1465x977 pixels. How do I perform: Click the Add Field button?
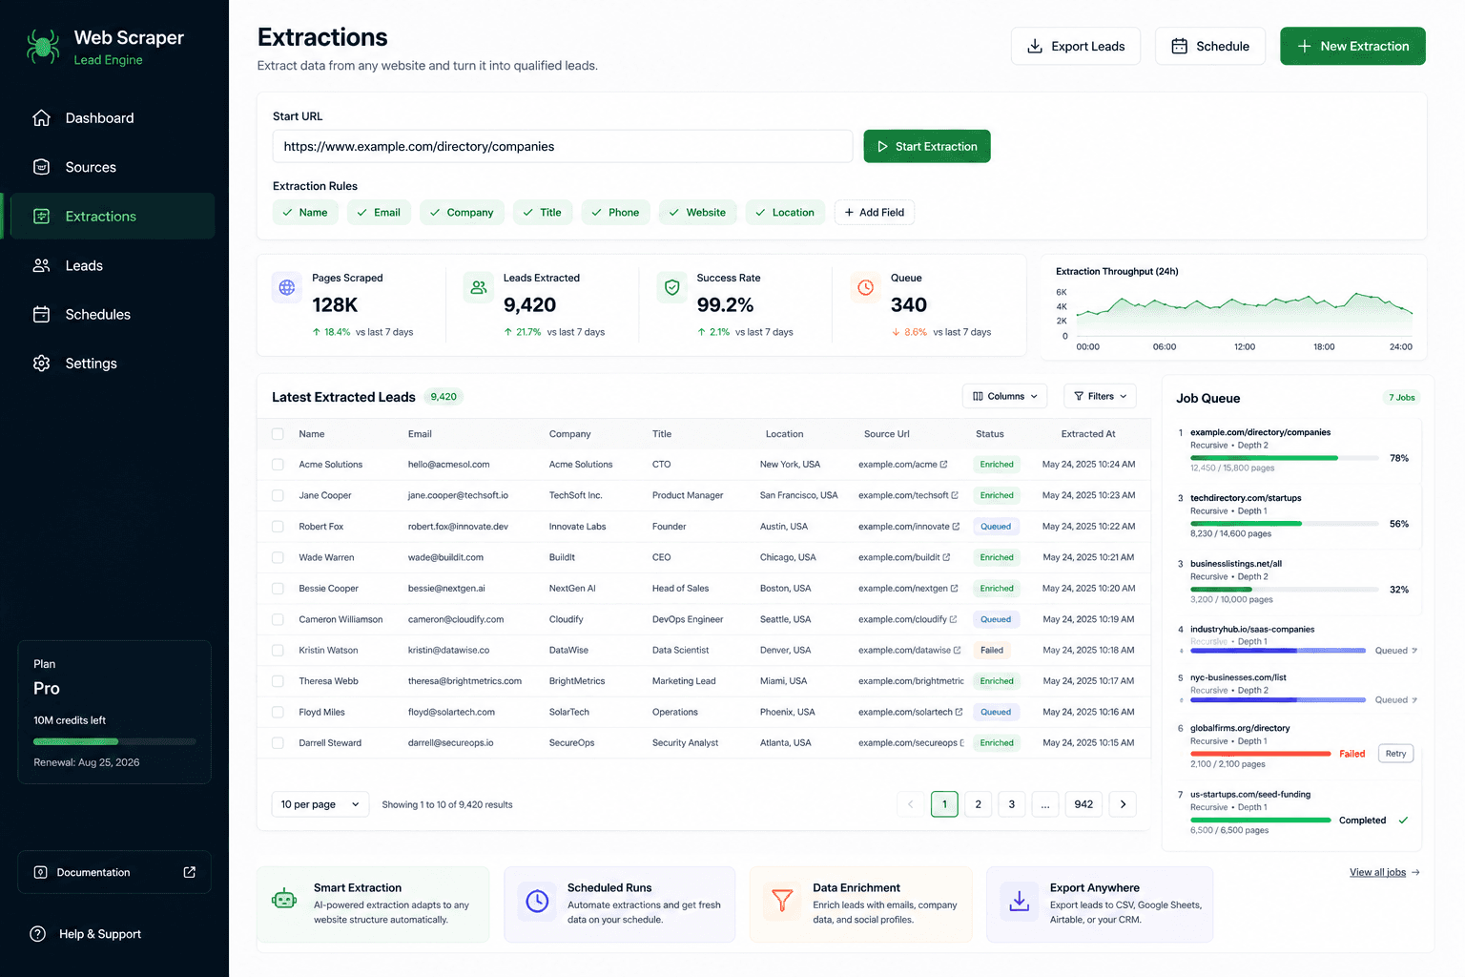click(875, 212)
